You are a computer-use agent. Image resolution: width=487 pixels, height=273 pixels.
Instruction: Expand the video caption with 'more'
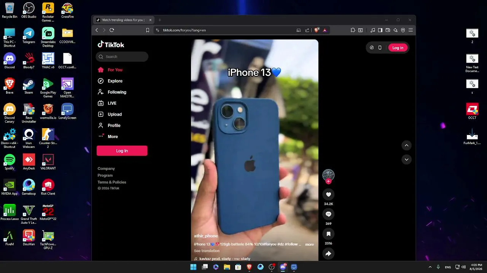pos(309,245)
